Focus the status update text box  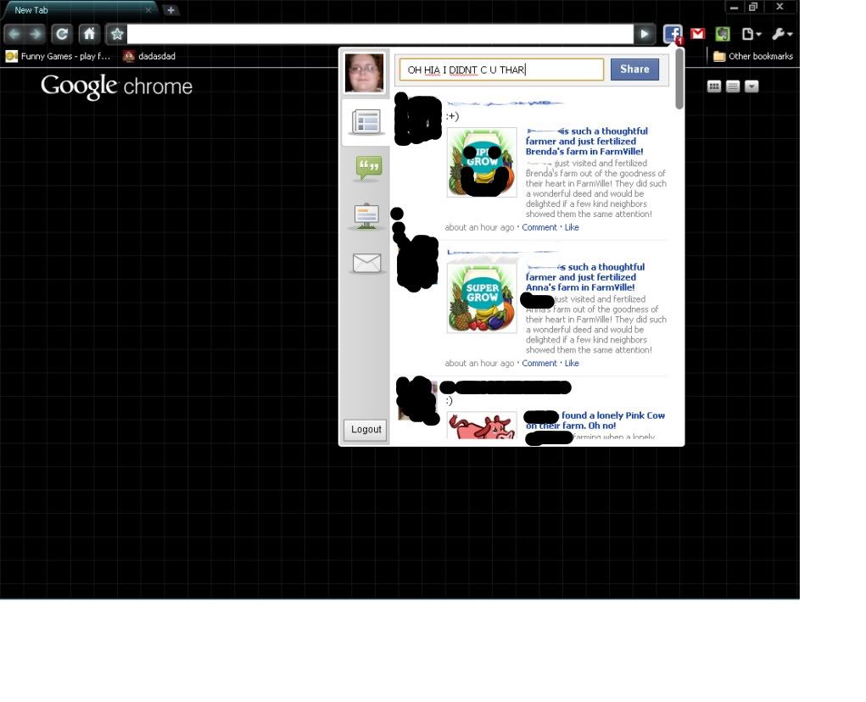point(501,70)
